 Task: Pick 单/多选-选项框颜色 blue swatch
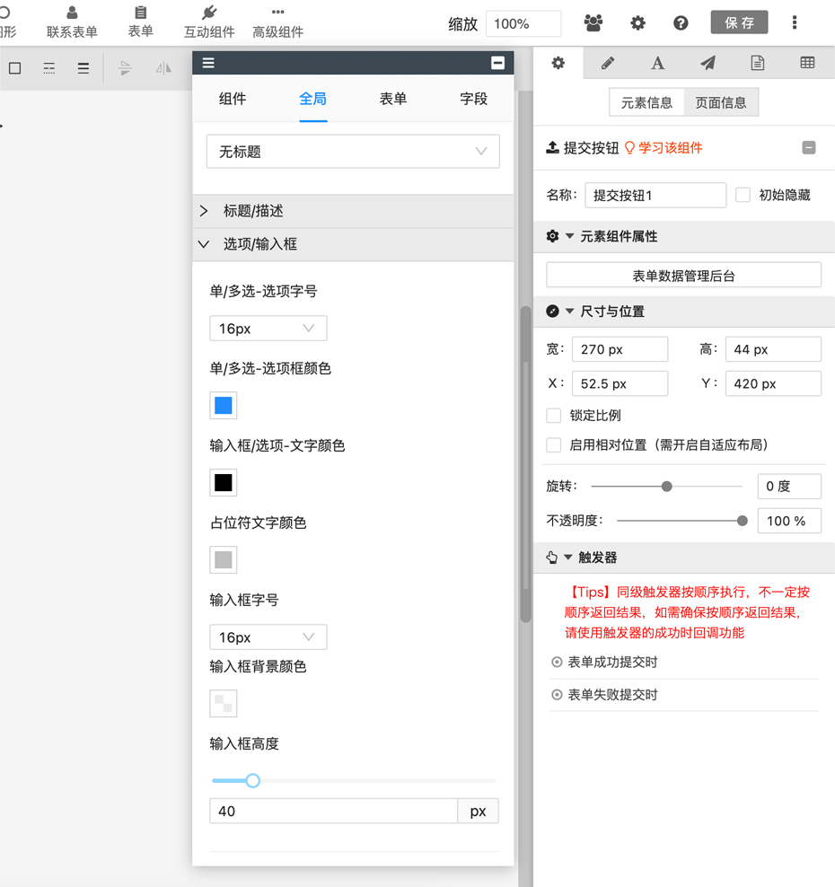[224, 406]
